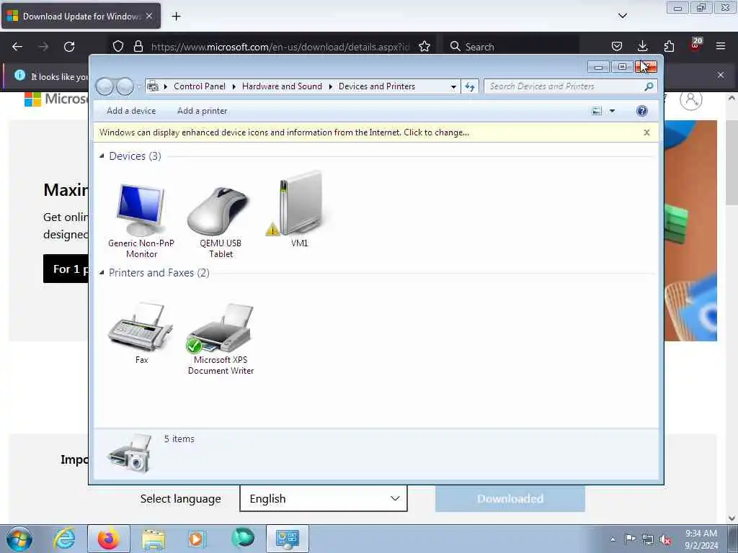Click the Back button in Explorer window
This screenshot has height=553, width=738.
pos(105,86)
